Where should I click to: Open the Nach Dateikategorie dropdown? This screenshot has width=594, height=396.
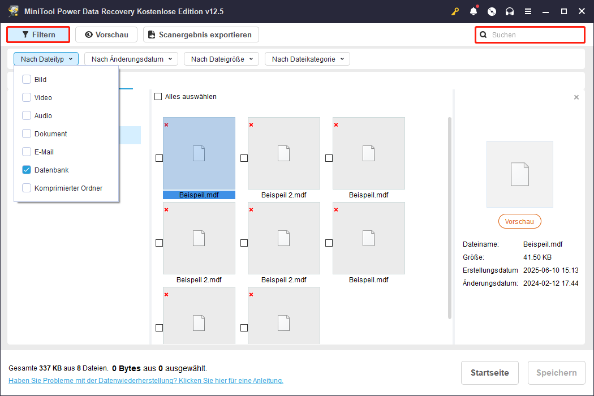[x=307, y=59]
